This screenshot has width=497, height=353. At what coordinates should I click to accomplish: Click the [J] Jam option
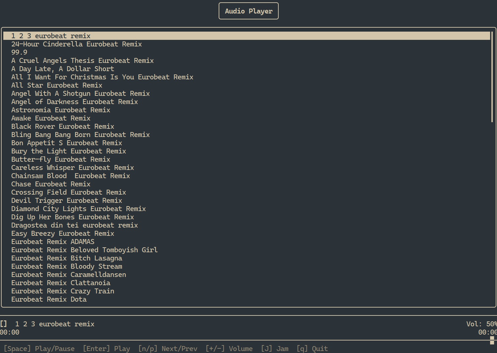(275, 348)
